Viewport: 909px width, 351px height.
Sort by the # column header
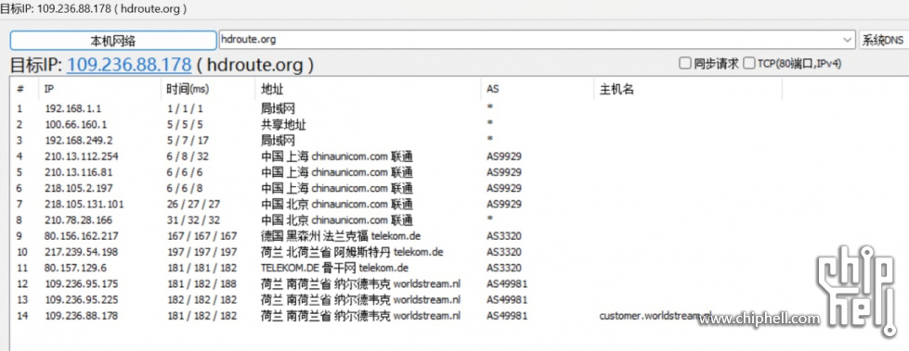pyautogui.click(x=20, y=90)
